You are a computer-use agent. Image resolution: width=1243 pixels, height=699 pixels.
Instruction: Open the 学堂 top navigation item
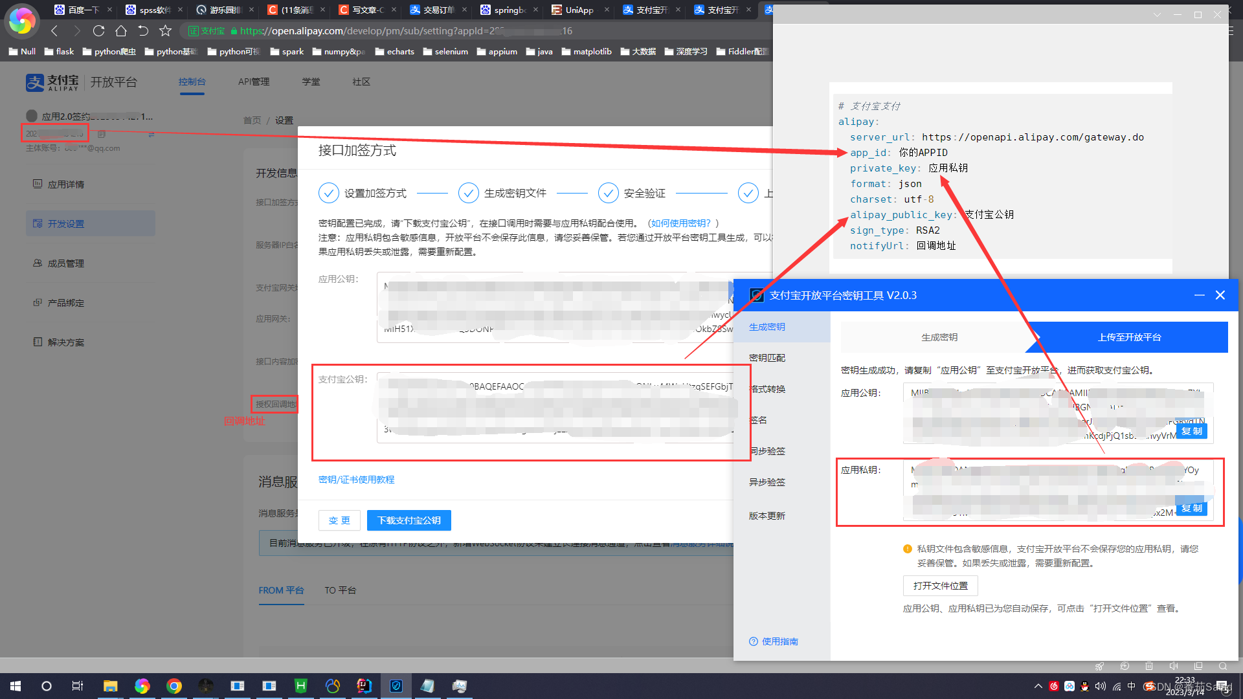tap(311, 82)
